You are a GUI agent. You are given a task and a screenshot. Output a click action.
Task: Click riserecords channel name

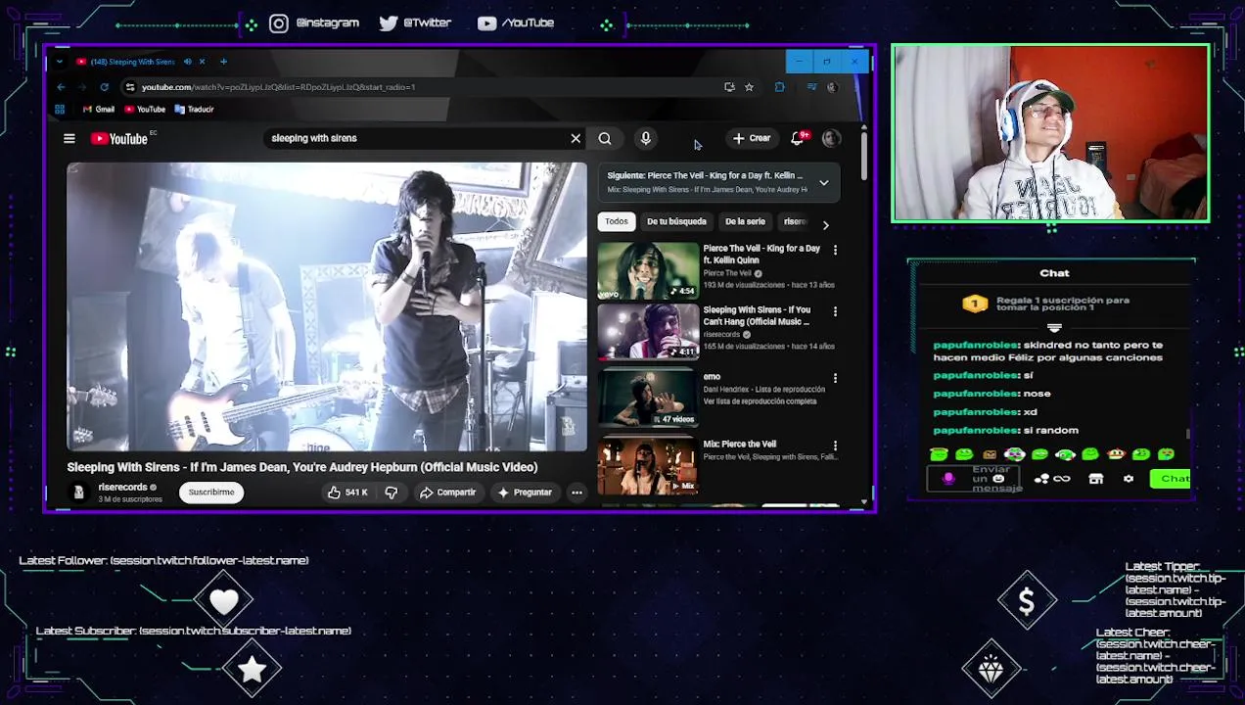tap(122, 488)
